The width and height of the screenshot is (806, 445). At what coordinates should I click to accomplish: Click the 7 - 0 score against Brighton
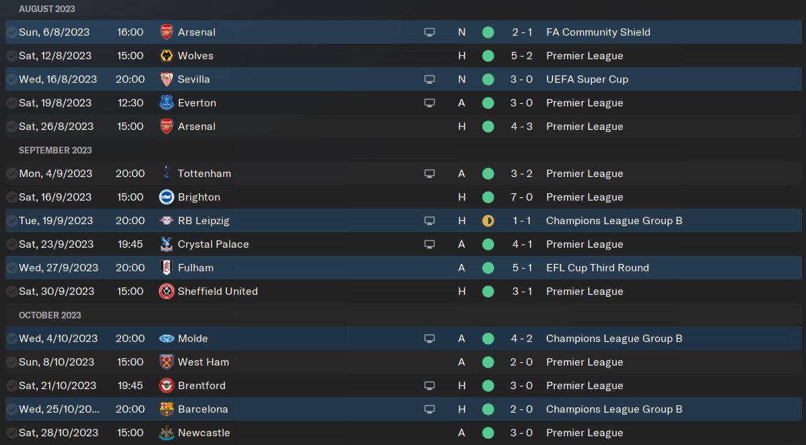coord(521,197)
